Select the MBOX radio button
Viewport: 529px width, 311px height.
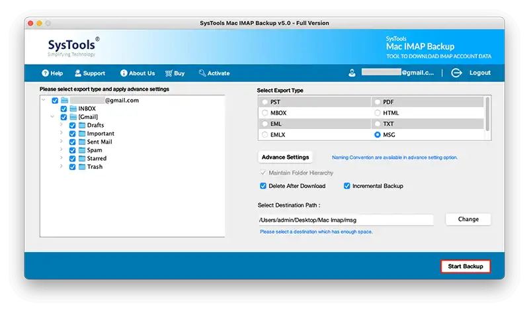[x=265, y=112]
